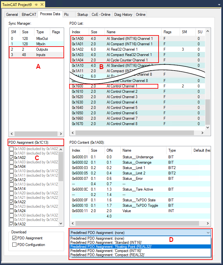Click left arrow of PDO List horizontal scrollbar

(x=73, y=133)
